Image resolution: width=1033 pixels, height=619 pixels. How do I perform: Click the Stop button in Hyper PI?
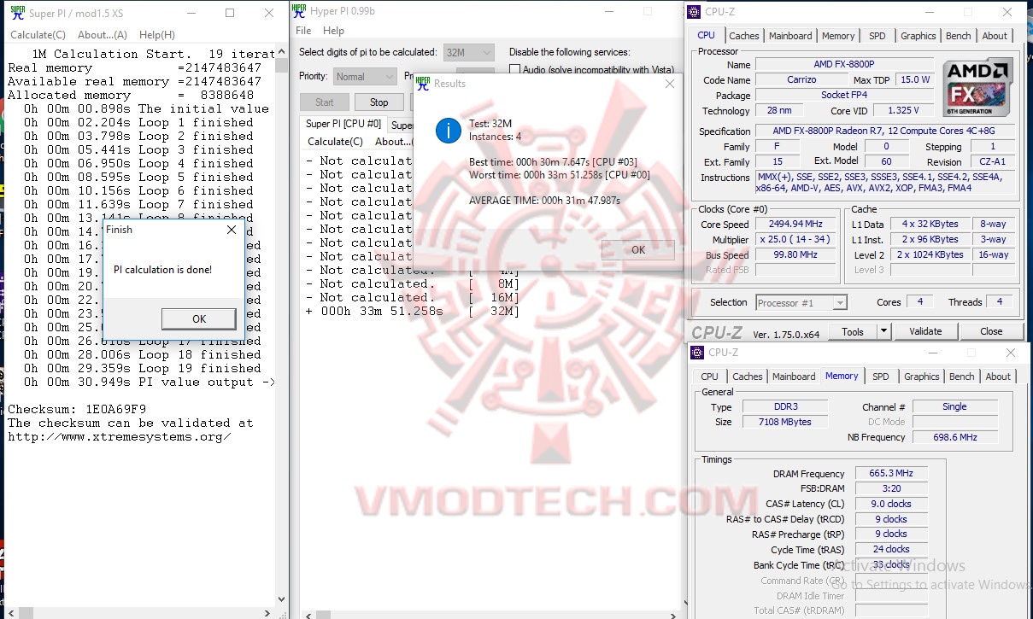tap(379, 102)
